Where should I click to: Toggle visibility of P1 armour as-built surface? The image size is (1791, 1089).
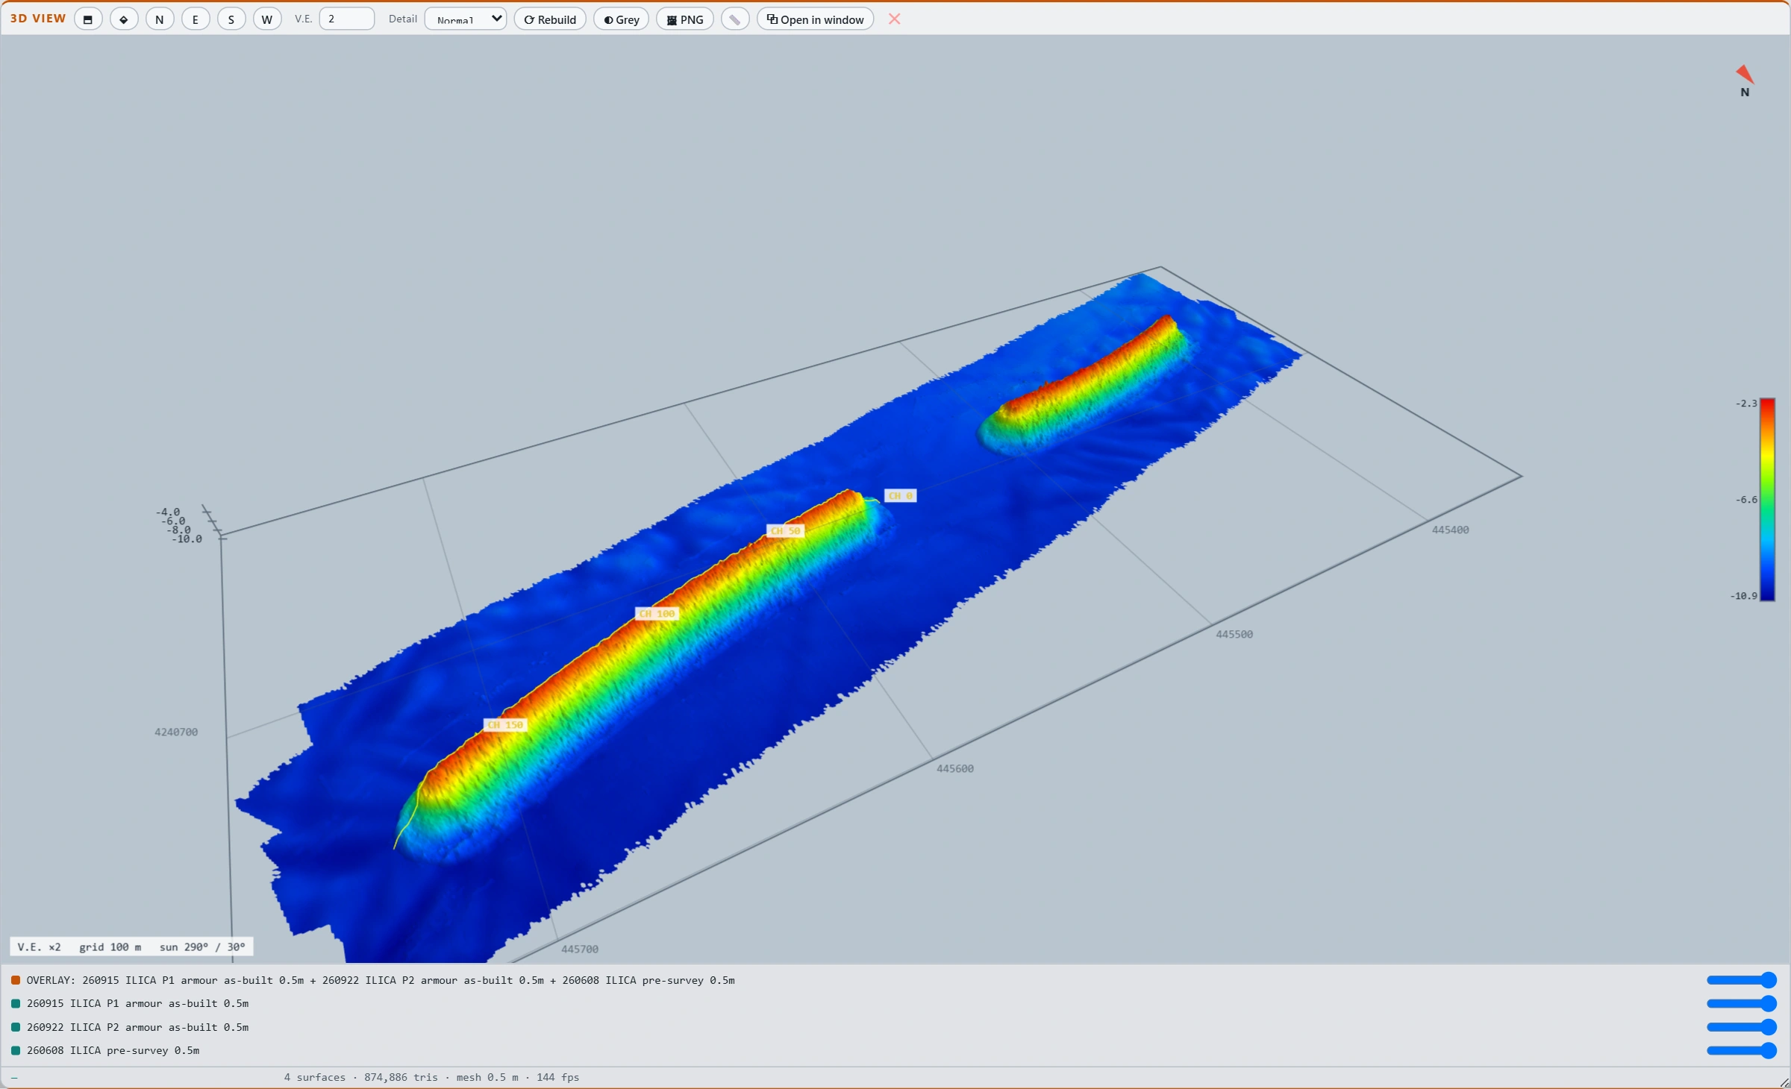[16, 1004]
